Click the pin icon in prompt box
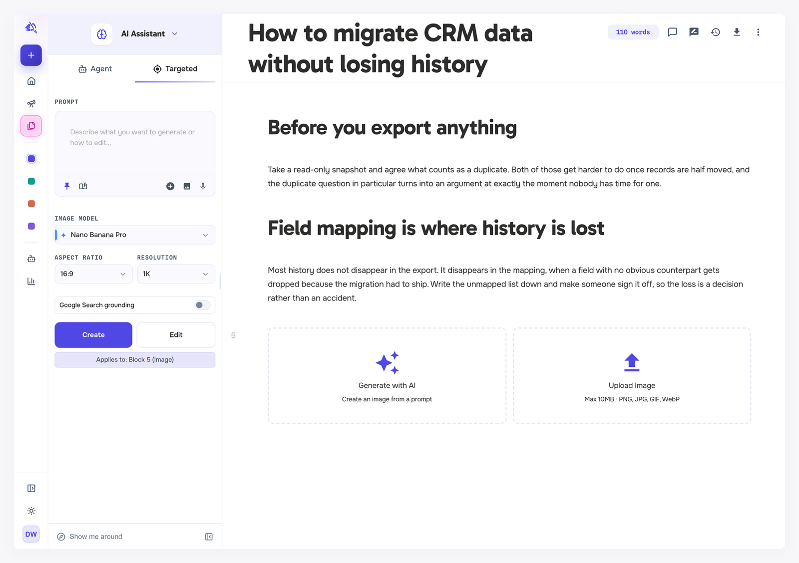799x563 pixels. point(67,186)
